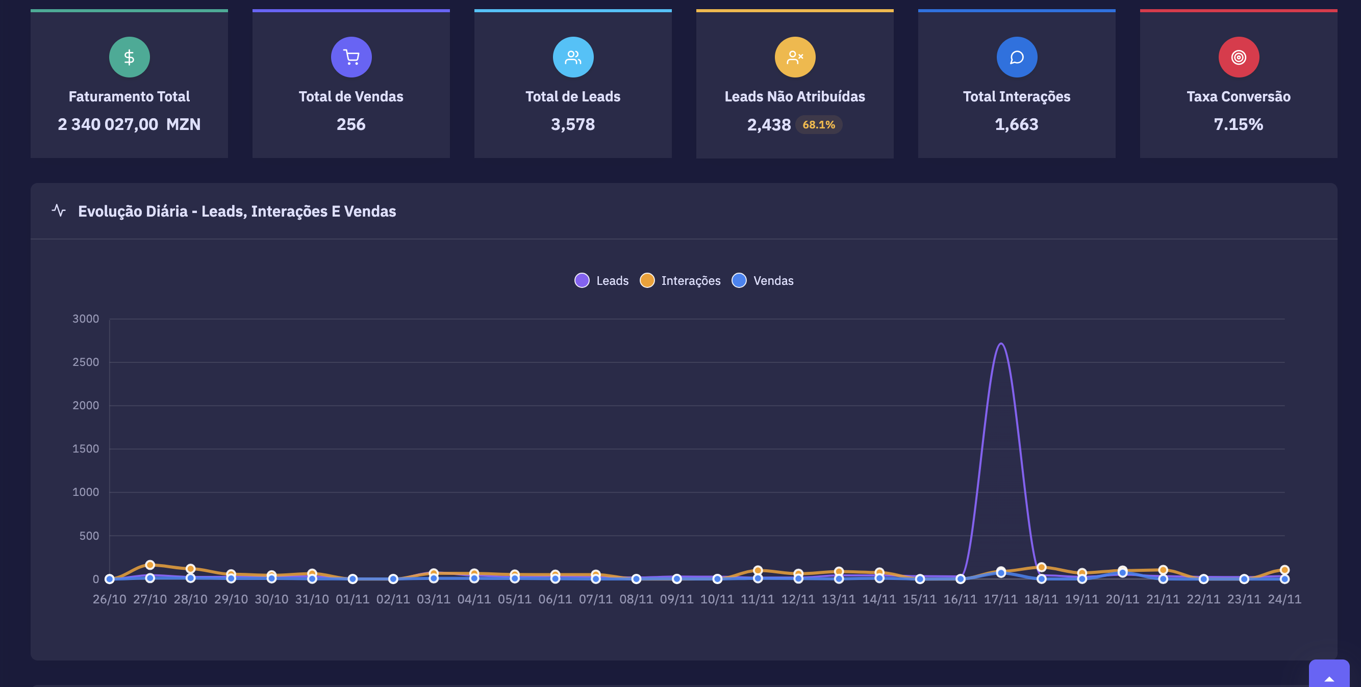Select the chat bubble icon for Total Interações
This screenshot has height=687, width=1361.
point(1016,57)
